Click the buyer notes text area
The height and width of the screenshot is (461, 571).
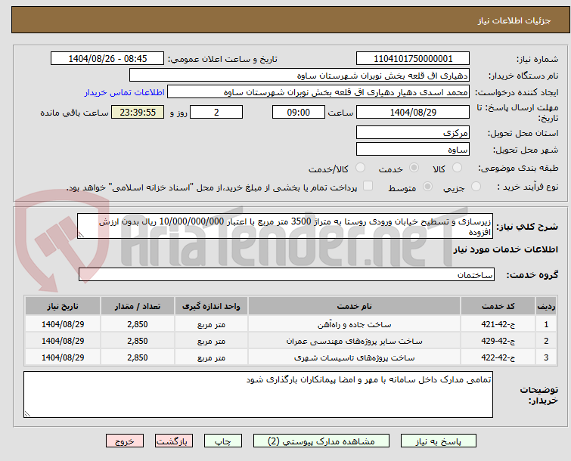tap(258, 394)
